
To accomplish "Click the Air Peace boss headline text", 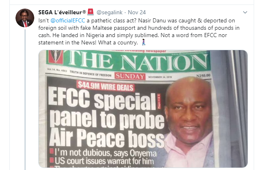I will pos(107,138).
